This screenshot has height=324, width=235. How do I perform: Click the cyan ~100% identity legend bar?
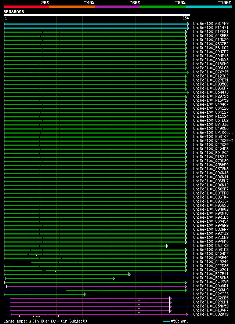pos(209,7)
